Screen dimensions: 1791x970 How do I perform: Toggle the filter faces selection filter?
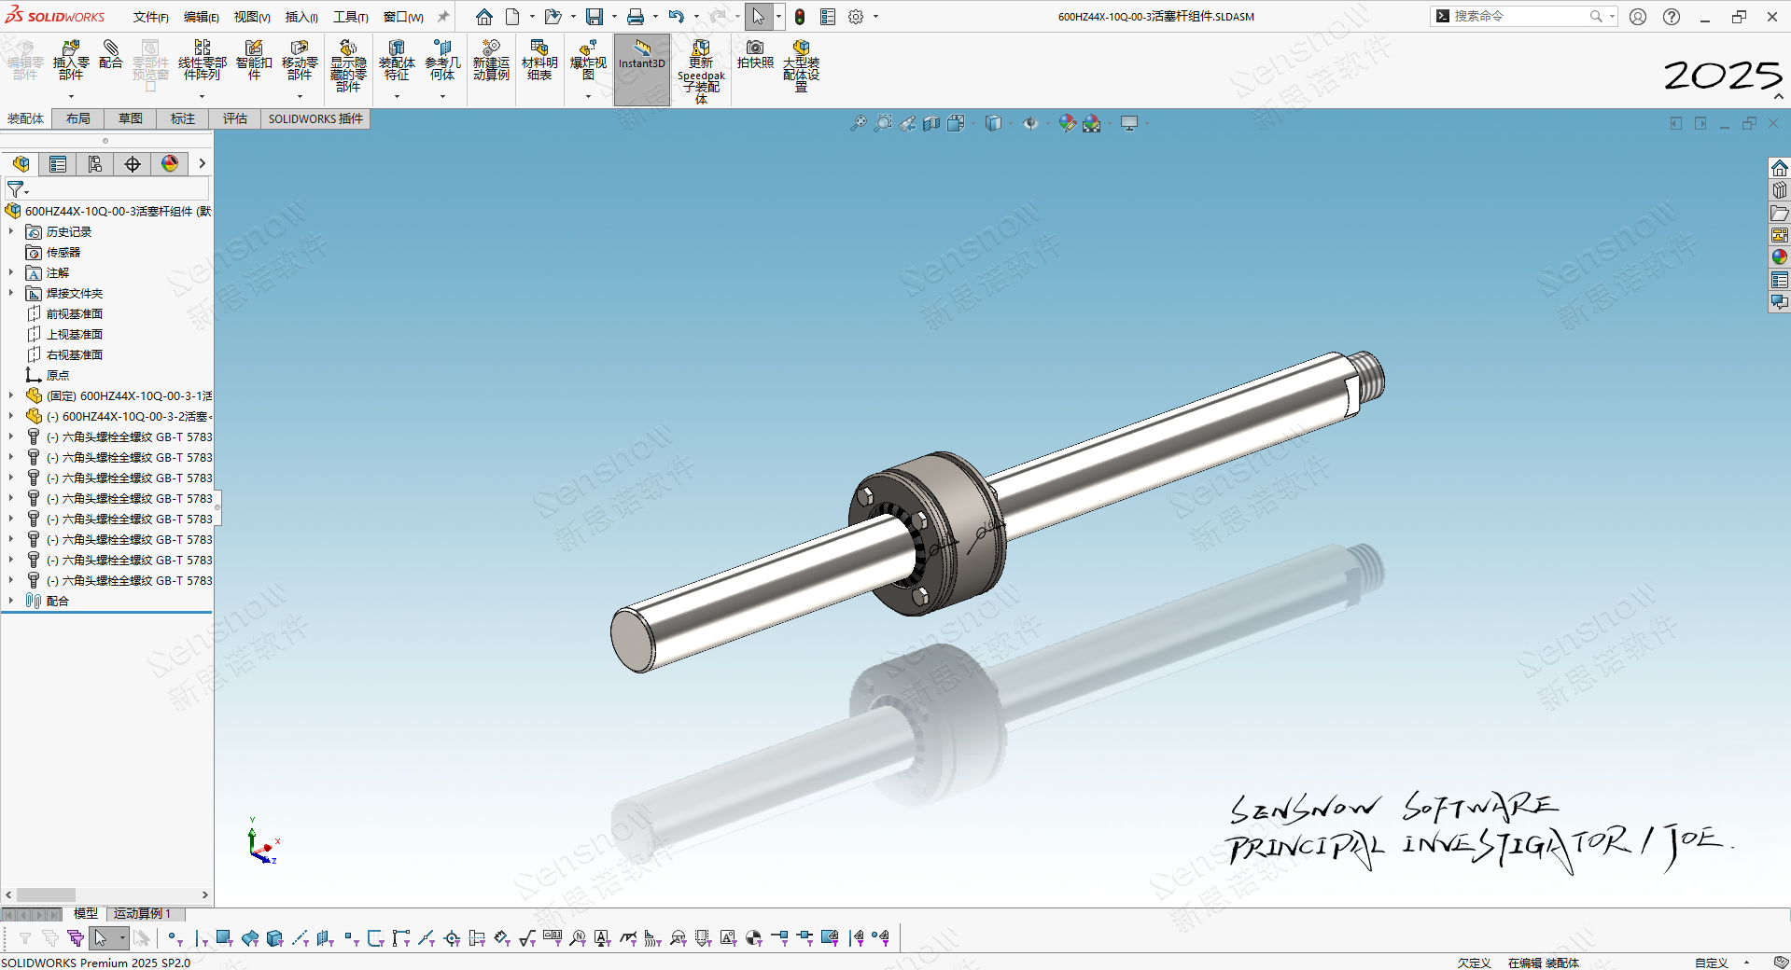pos(224,938)
